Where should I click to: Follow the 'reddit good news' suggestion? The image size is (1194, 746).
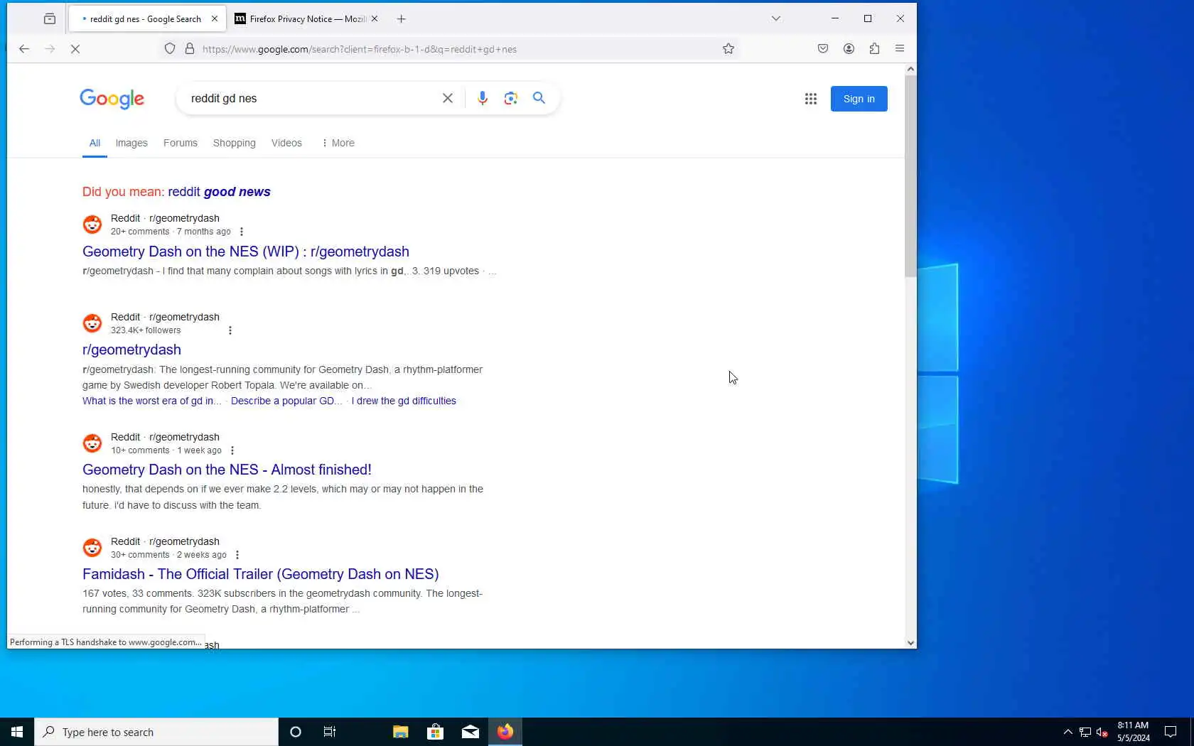click(219, 192)
